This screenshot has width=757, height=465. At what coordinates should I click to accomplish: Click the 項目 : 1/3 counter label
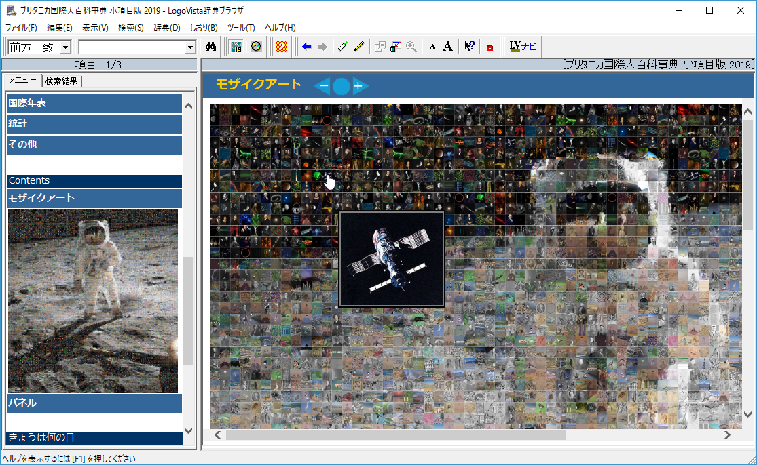98,64
